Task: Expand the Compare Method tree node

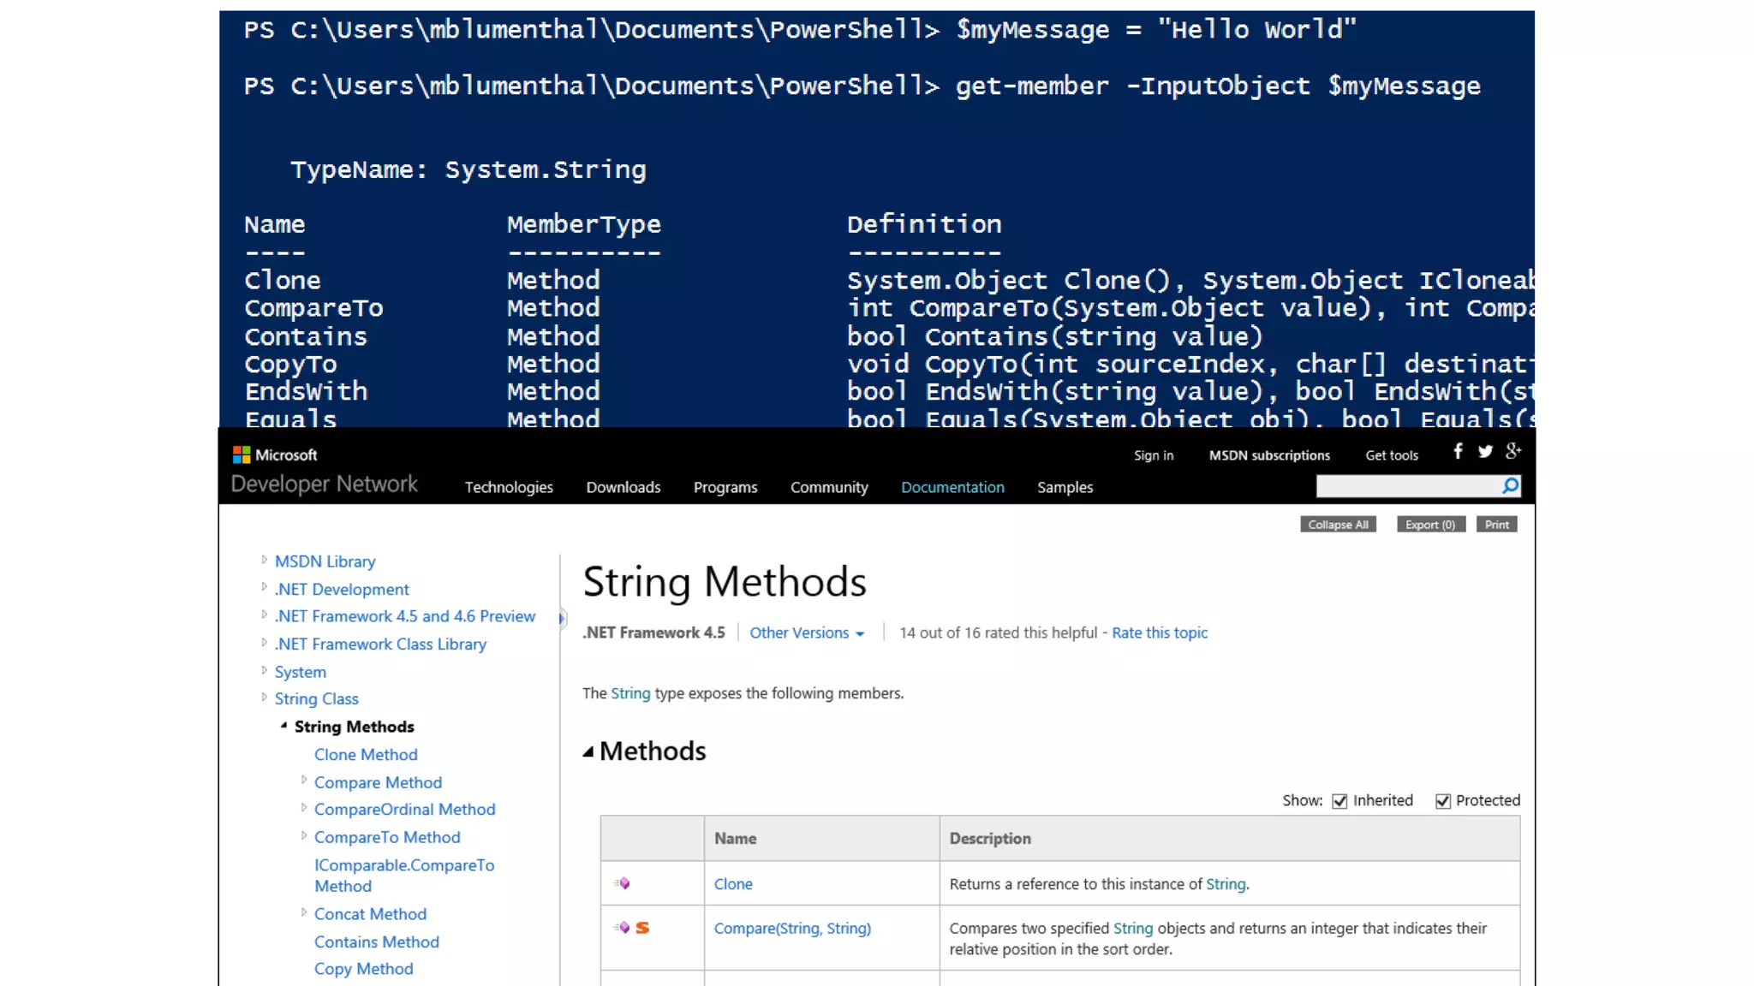Action: click(304, 781)
